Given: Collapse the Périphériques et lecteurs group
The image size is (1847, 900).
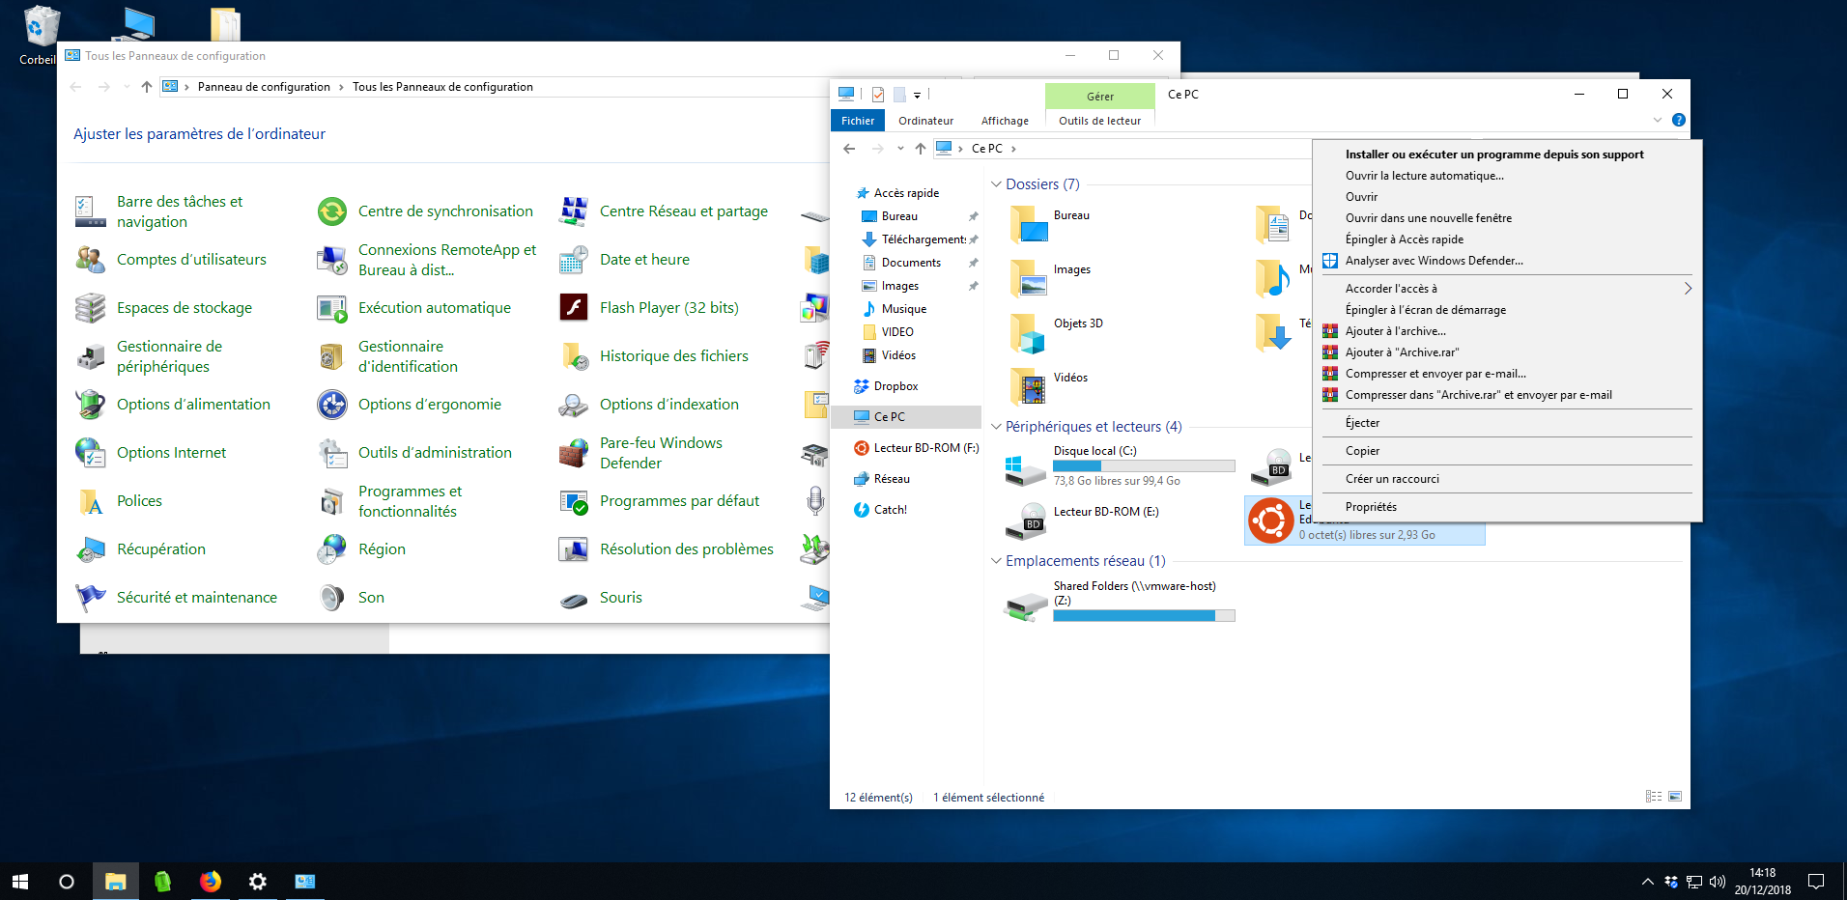Looking at the screenshot, I should 996,427.
